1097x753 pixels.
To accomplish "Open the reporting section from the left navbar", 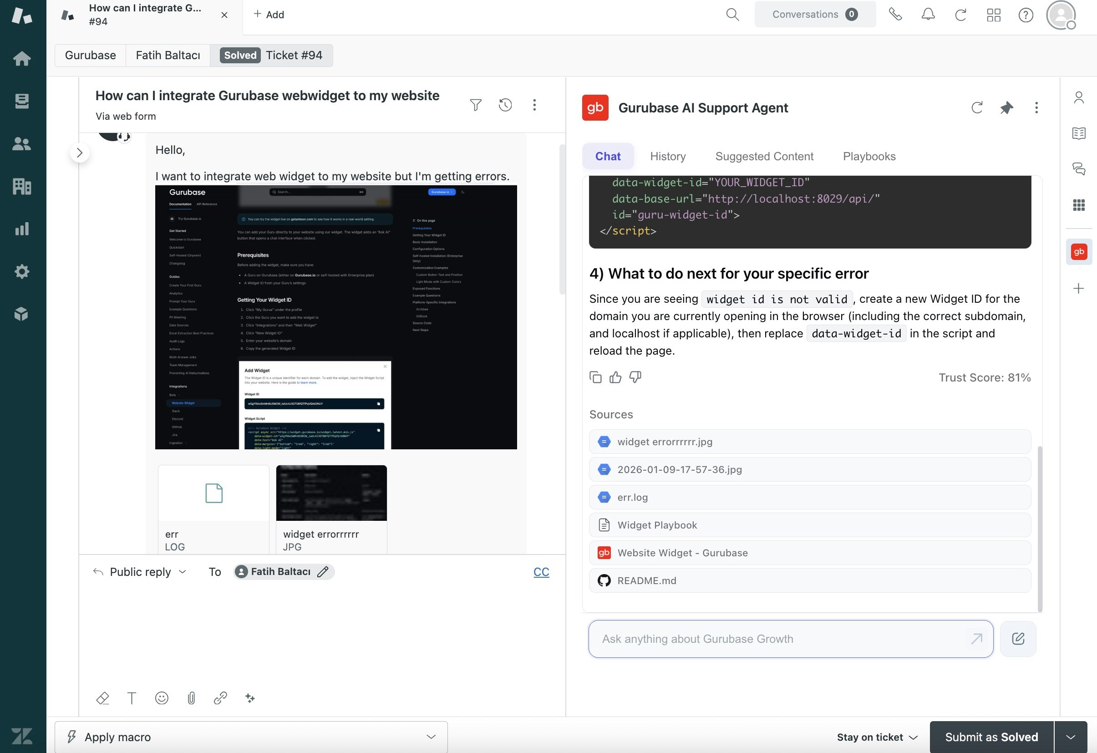I will [x=22, y=229].
